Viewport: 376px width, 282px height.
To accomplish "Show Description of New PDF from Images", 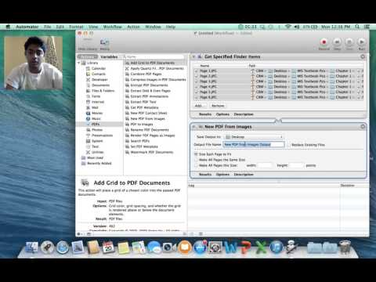I will 244,175.
